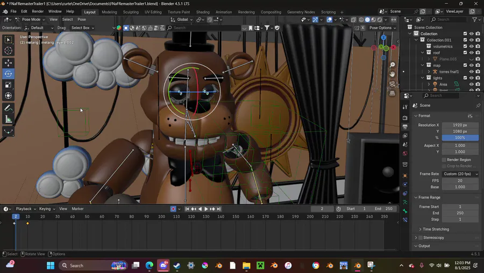
Task: Switch to wireframe viewport shading
Action: pyautogui.click(x=361, y=19)
